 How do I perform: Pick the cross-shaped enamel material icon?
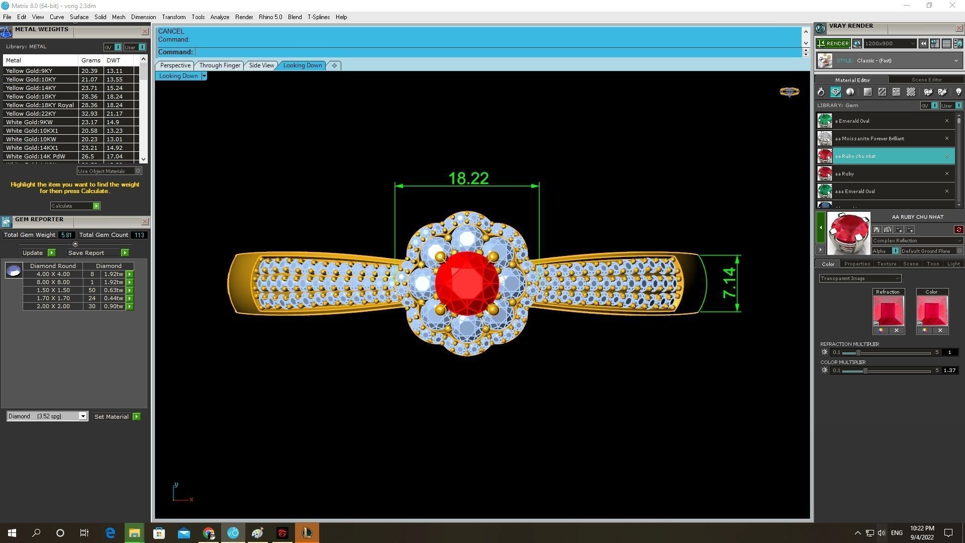click(x=911, y=92)
